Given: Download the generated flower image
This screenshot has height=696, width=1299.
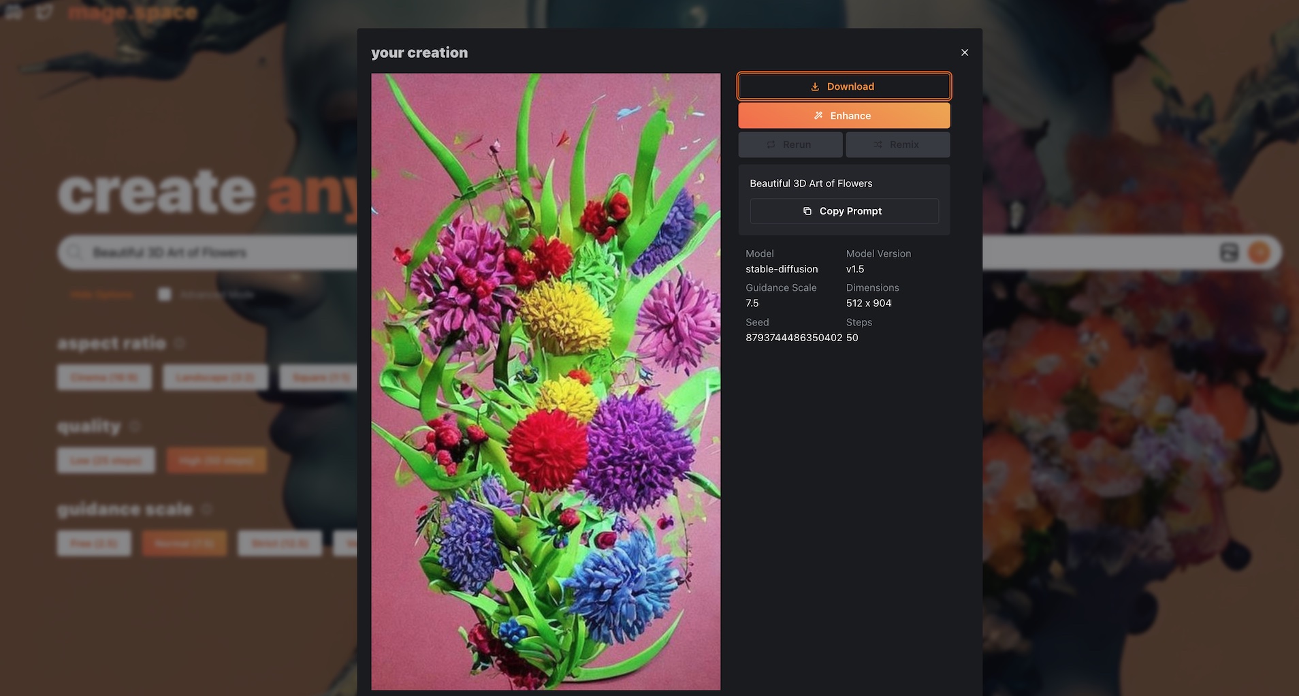Looking at the screenshot, I should pos(844,86).
